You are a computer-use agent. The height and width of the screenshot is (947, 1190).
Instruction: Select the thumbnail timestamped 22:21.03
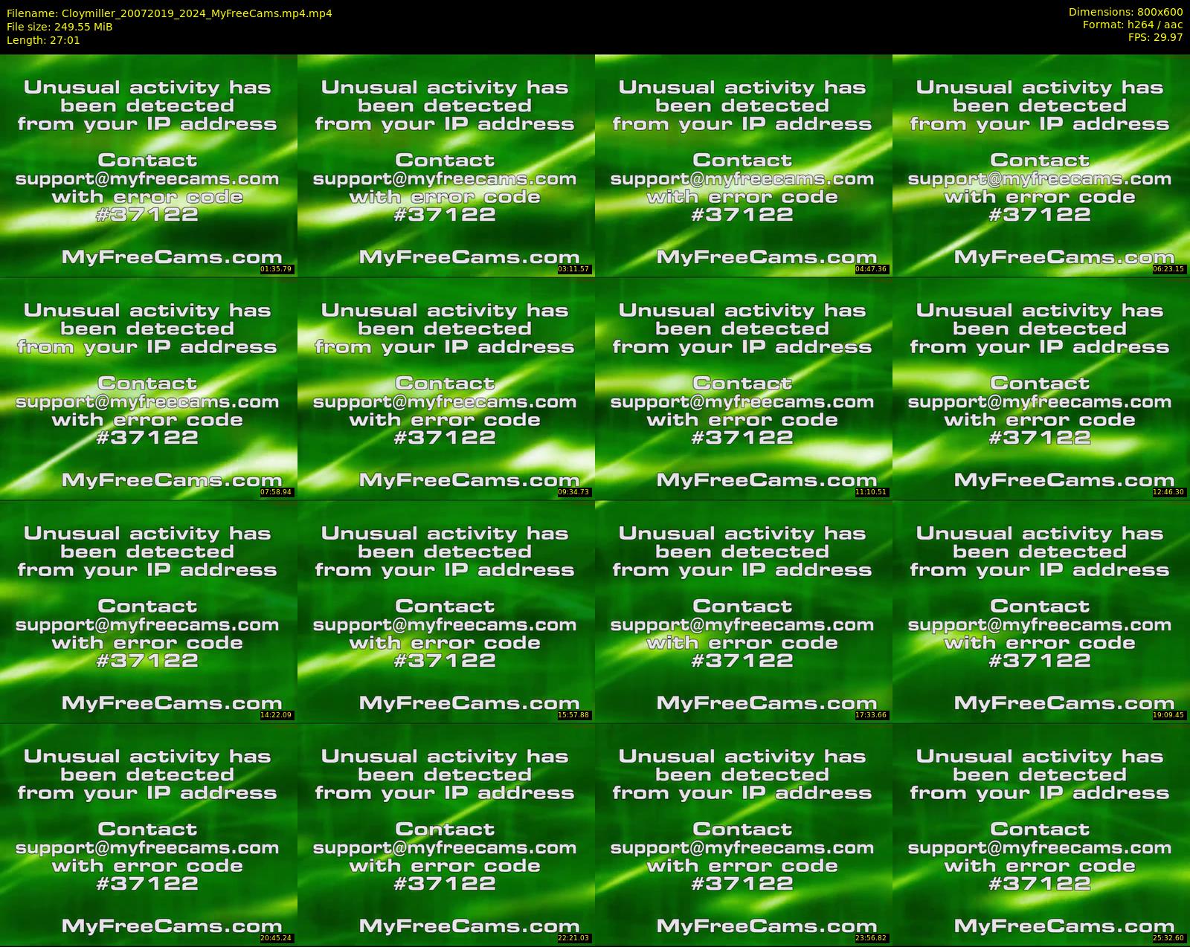(446, 834)
